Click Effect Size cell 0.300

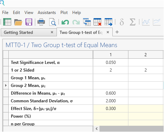pyautogui.click(x=111, y=109)
